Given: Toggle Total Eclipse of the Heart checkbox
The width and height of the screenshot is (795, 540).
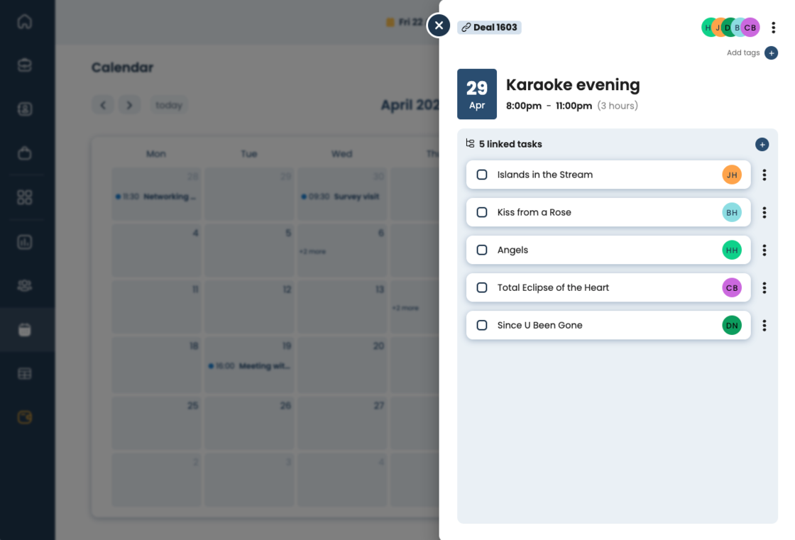Looking at the screenshot, I should coord(482,287).
